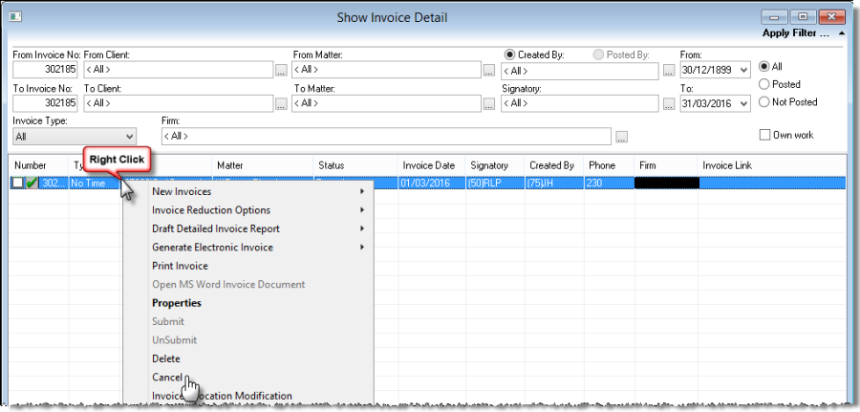Image resolution: width=860 pixels, height=412 pixels.
Task: Collapse the Apply Filter panel arrow
Action: (841, 33)
